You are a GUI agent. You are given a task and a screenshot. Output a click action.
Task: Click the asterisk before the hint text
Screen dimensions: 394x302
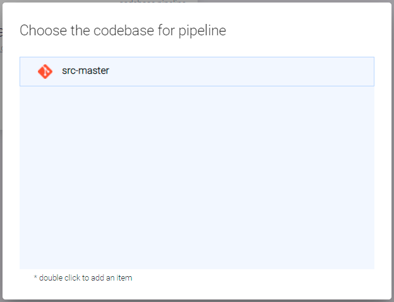pyautogui.click(x=35, y=277)
